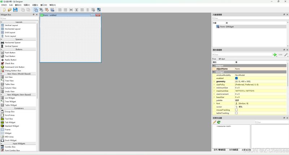The width and height of the screenshot is (289, 155).
Task: Open the View (V) menu
Action: click(26, 5)
